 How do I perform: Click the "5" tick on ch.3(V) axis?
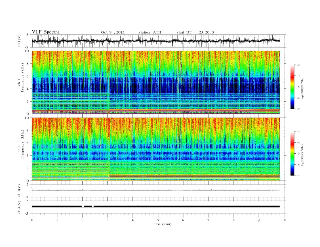[28, 184]
